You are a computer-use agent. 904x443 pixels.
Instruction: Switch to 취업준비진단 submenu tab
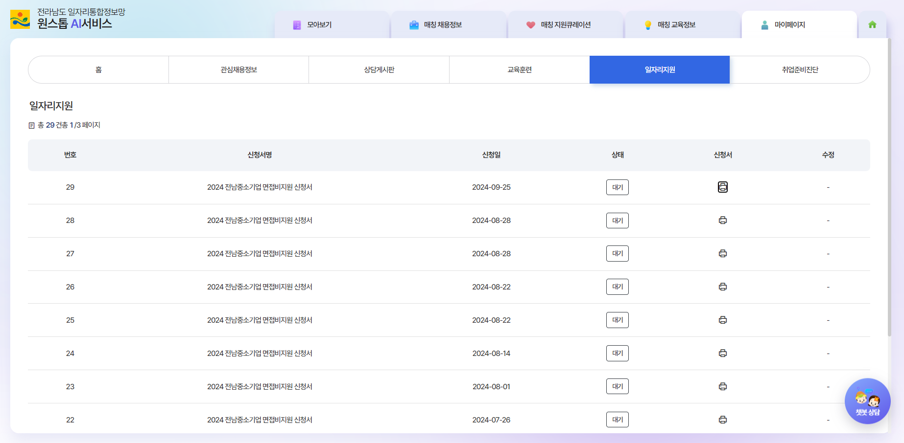[800, 70]
